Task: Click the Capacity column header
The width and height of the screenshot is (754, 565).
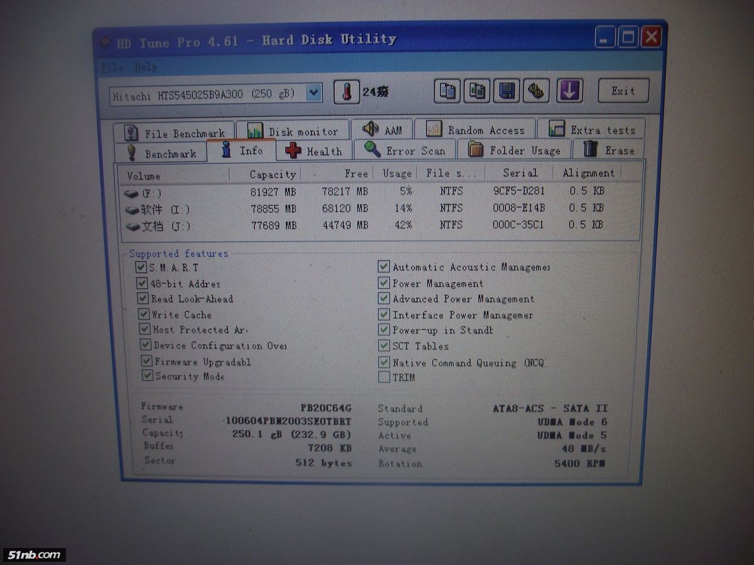Action: tap(272, 175)
